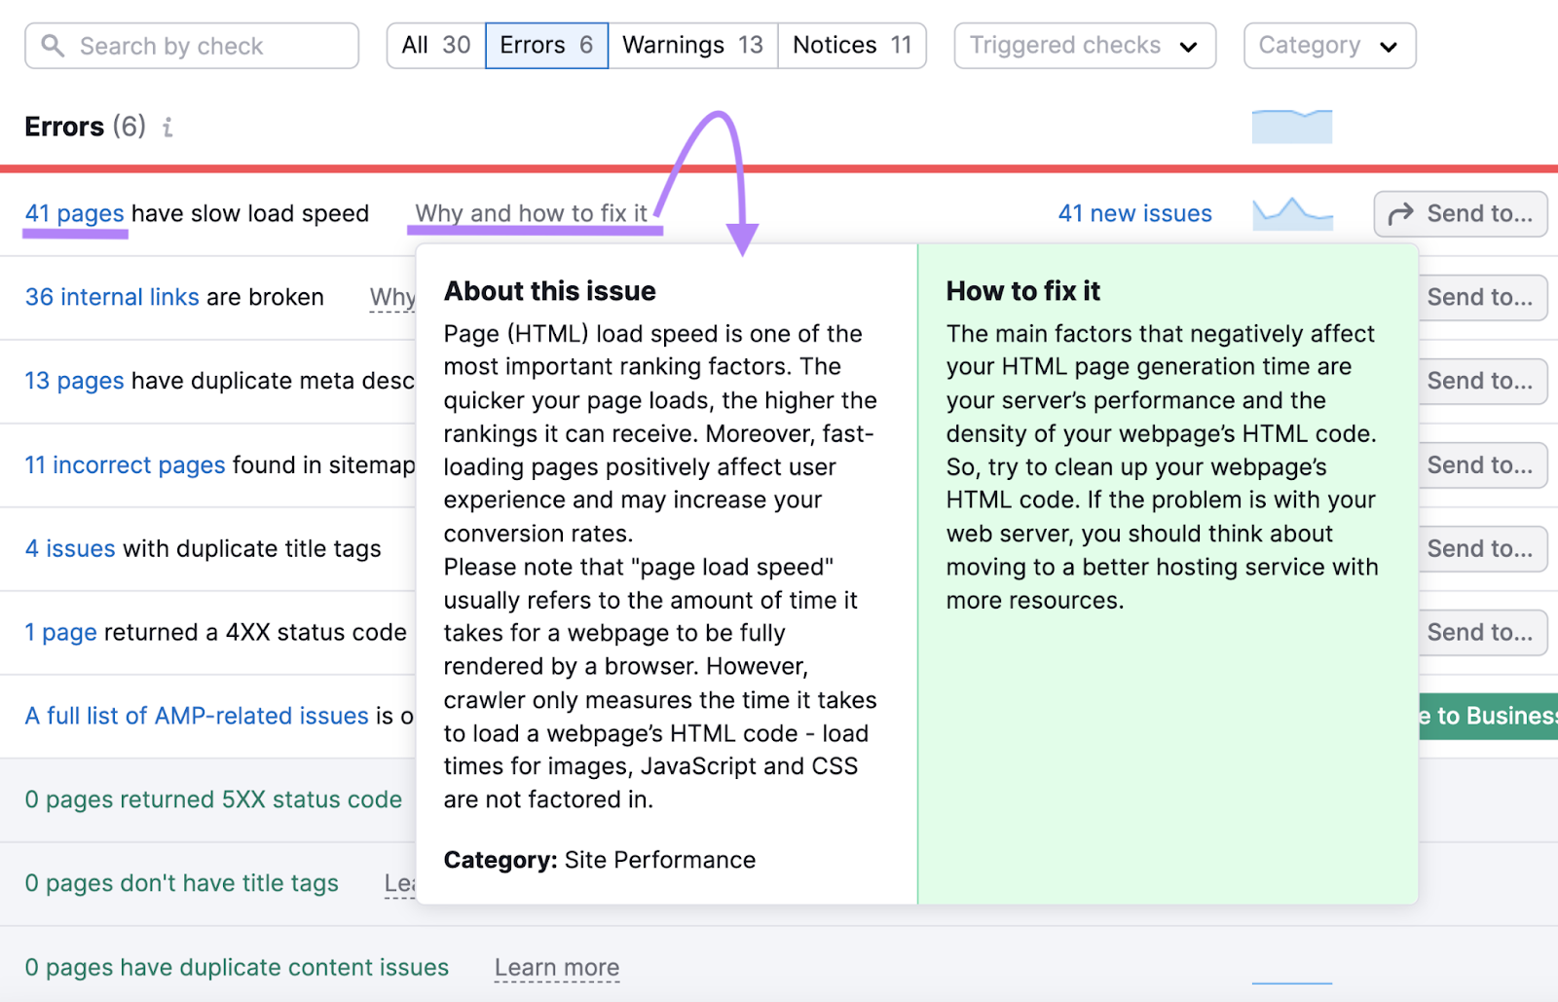Click the search magnifier icon
Image resolution: width=1558 pixels, height=1002 pixels.
pyautogui.click(x=54, y=45)
